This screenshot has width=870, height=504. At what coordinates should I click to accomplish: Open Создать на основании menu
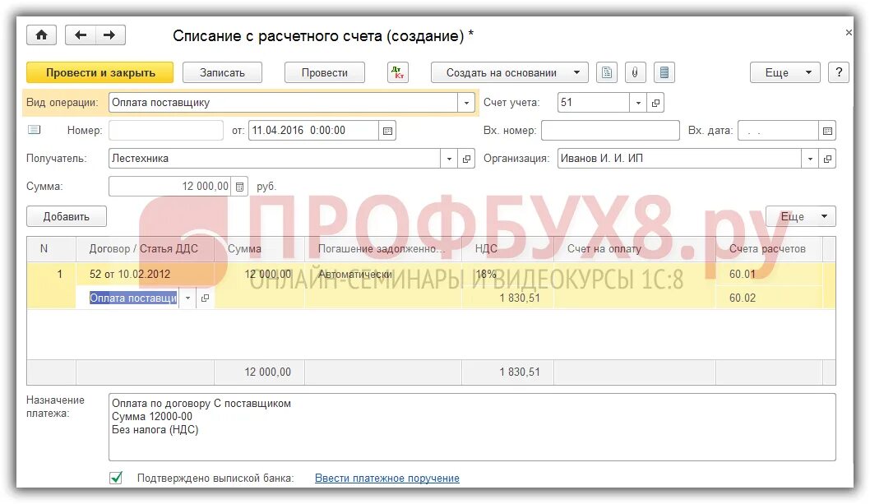[510, 72]
